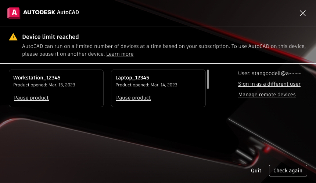Click the Device limit reached heading
Screen dimensions: 316x183
(50, 37)
